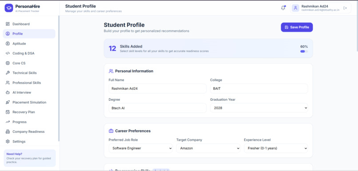
Task: View the Recovery Plan page
Action: pyautogui.click(x=29, y=112)
